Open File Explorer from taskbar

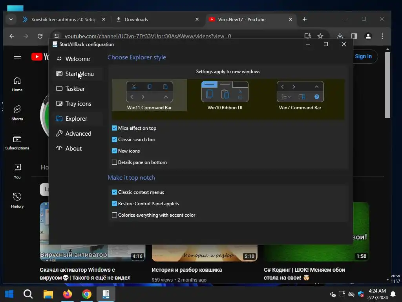pos(48,294)
